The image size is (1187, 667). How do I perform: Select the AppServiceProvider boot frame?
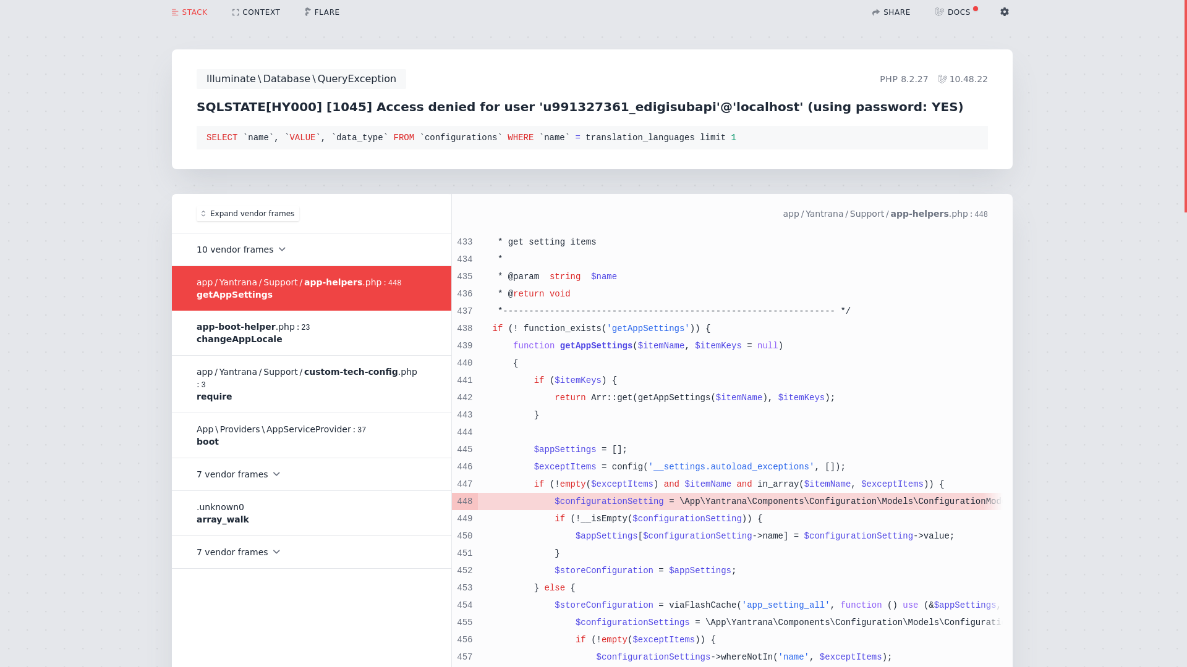coord(312,435)
